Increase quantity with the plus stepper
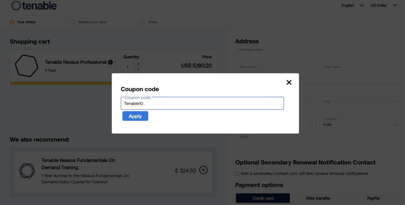 click(138, 64)
